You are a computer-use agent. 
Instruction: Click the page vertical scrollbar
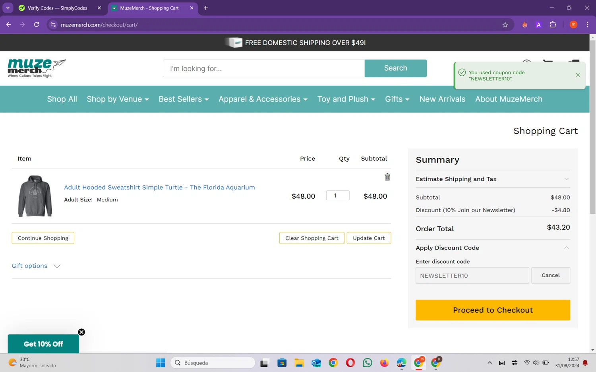592,127
